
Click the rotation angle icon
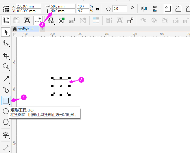108,9
